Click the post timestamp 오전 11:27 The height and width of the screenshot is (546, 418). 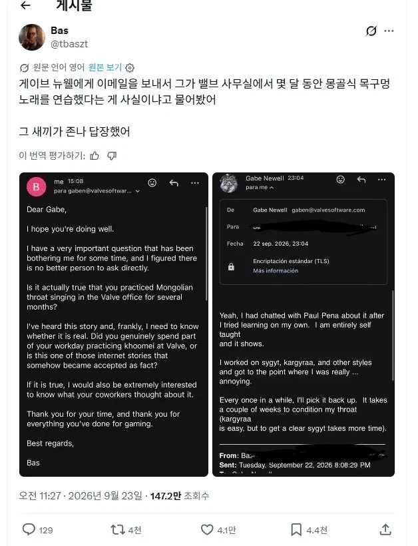point(40,495)
